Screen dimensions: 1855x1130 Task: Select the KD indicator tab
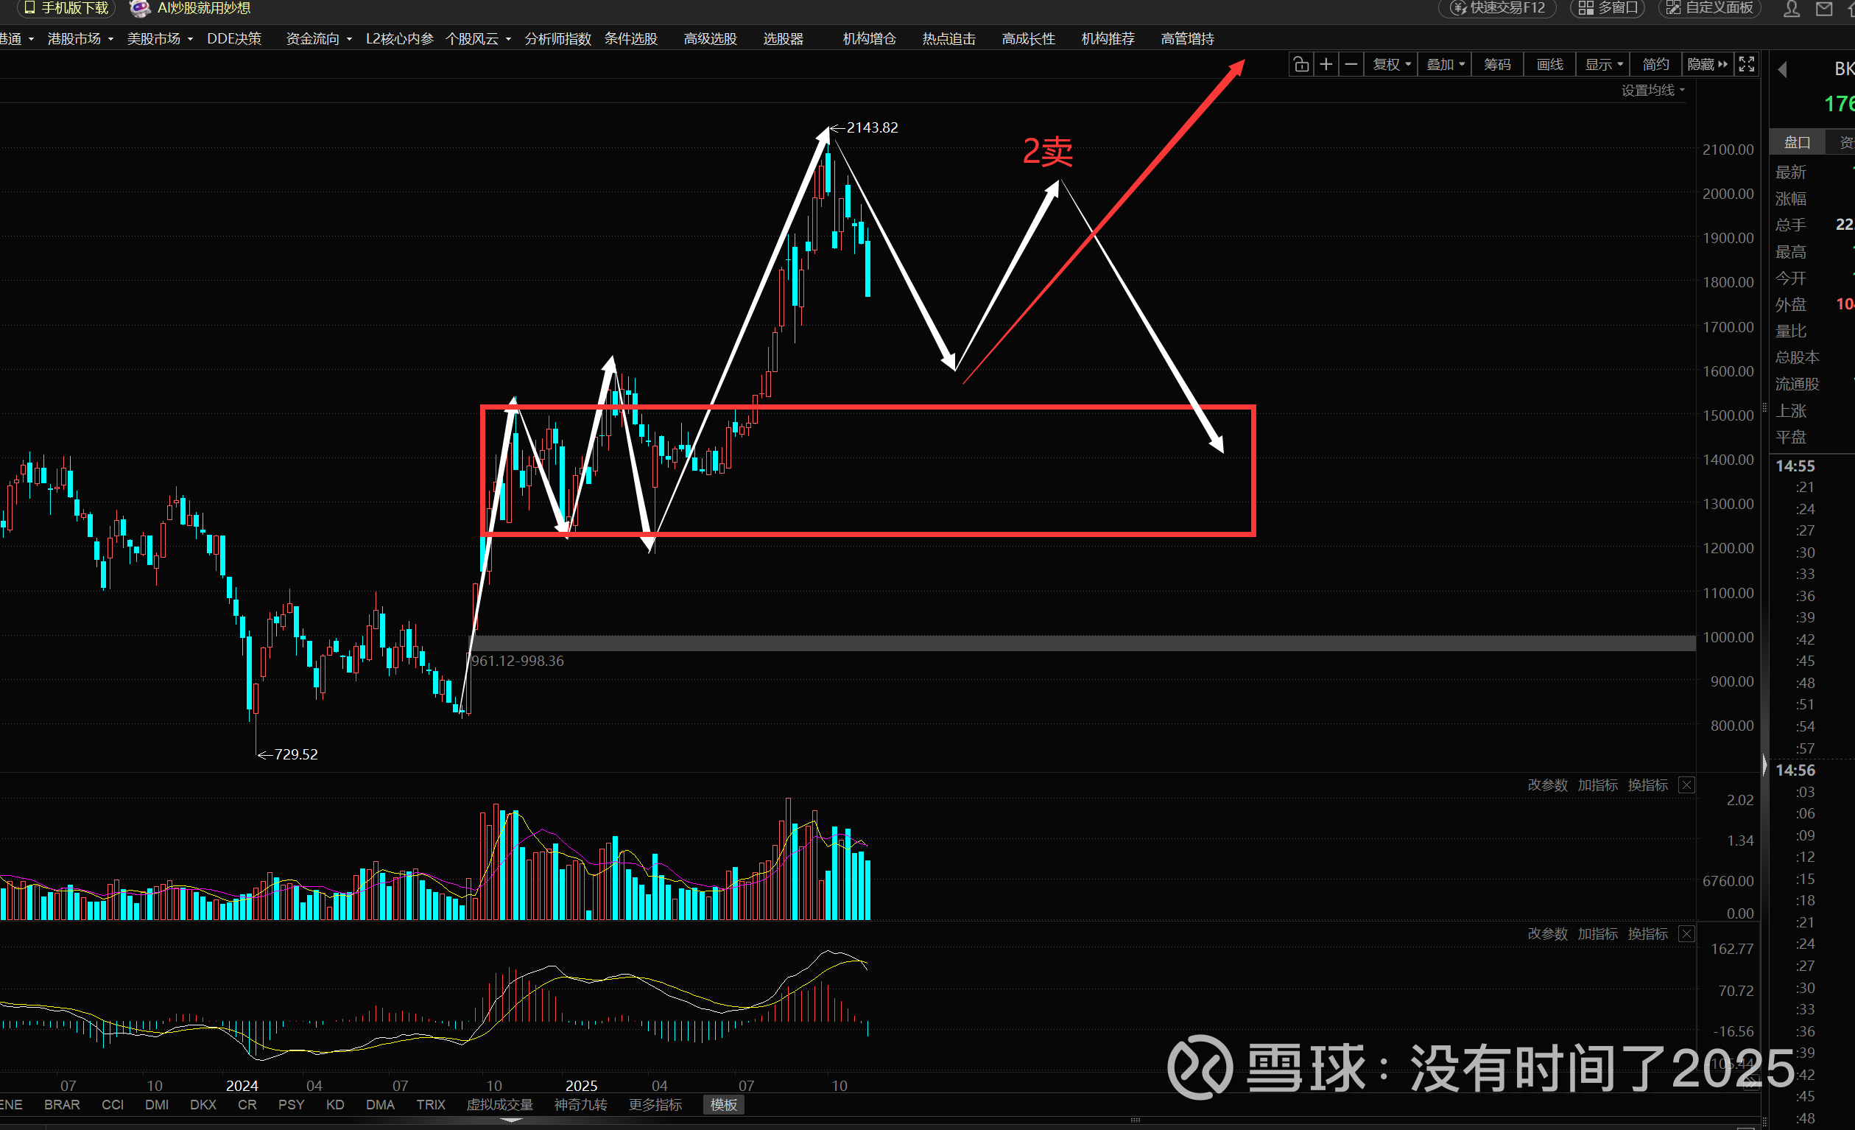click(x=335, y=1104)
